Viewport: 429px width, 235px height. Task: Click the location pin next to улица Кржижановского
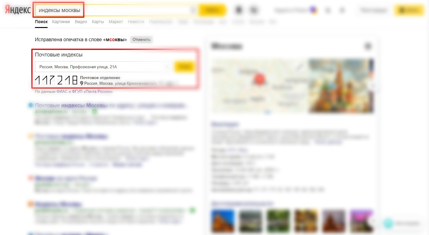pos(82,83)
